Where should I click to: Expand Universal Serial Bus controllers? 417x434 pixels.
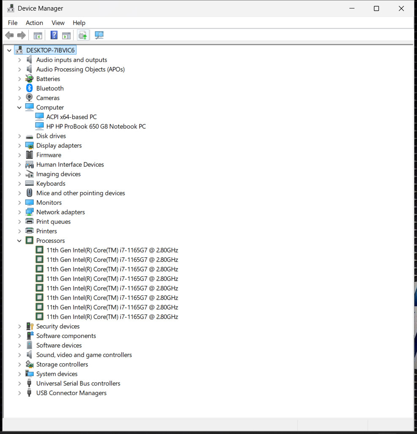click(19, 383)
